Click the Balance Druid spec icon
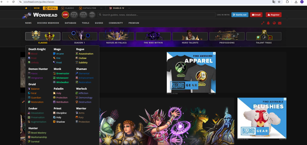This screenshot has width=307, height=145. point(29,89)
